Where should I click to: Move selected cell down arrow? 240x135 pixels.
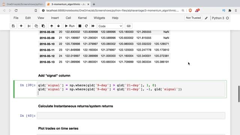point(58,26)
